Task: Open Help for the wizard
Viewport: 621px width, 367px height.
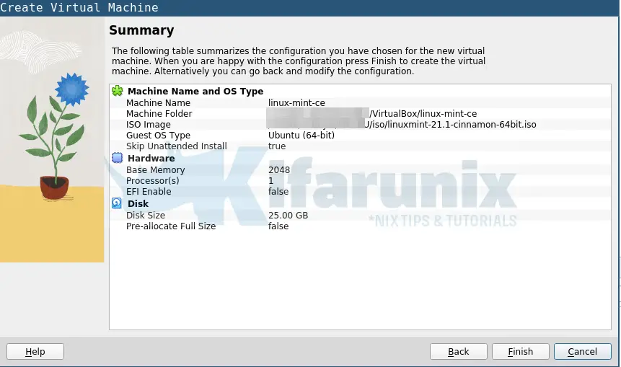Action: click(35, 351)
